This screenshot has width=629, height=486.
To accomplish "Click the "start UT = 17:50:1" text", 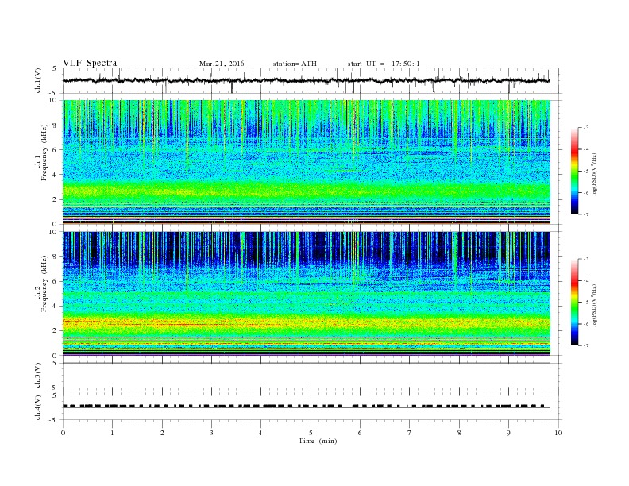I will (x=384, y=64).
